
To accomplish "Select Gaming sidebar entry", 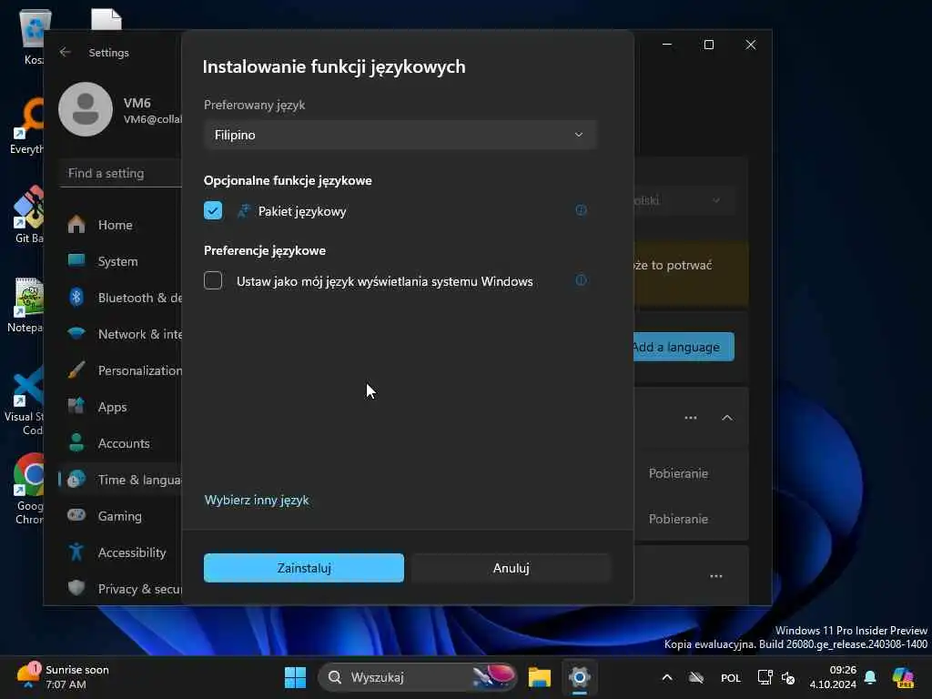I will [x=121, y=516].
